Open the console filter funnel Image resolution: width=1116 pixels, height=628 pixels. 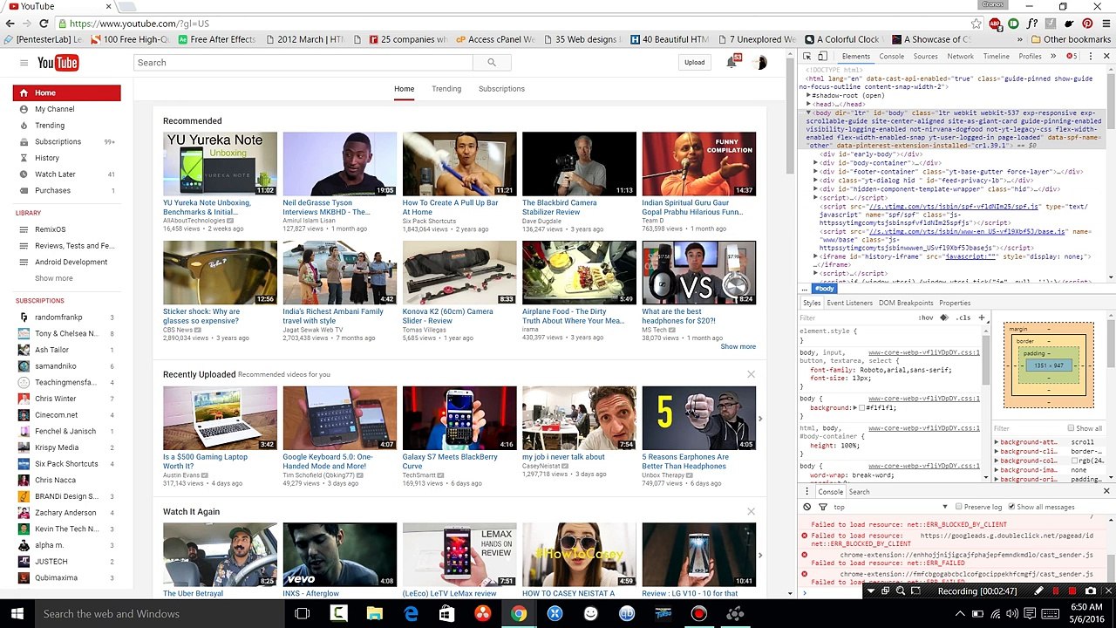pos(822,507)
